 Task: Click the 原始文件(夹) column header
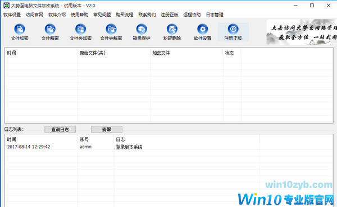[x=114, y=53]
